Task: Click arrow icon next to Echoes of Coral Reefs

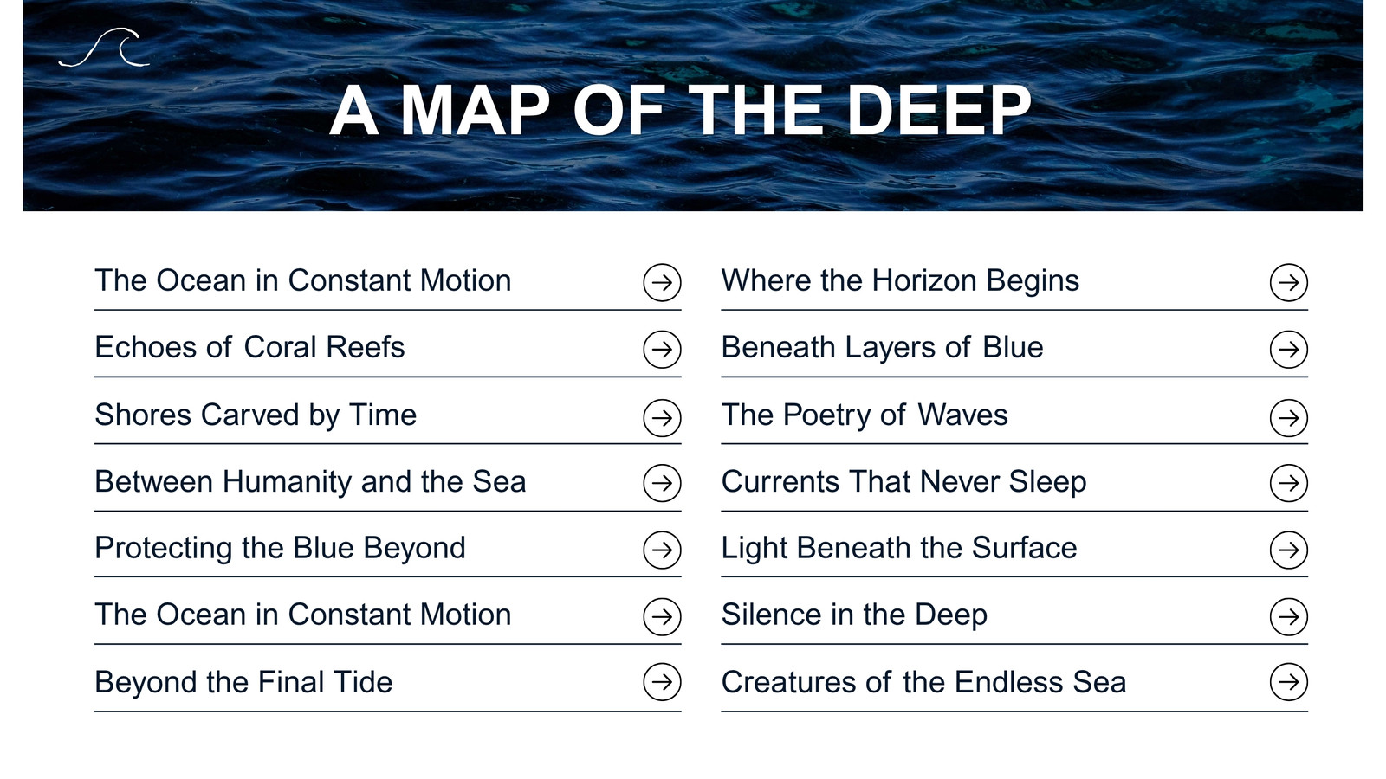Action: (662, 350)
